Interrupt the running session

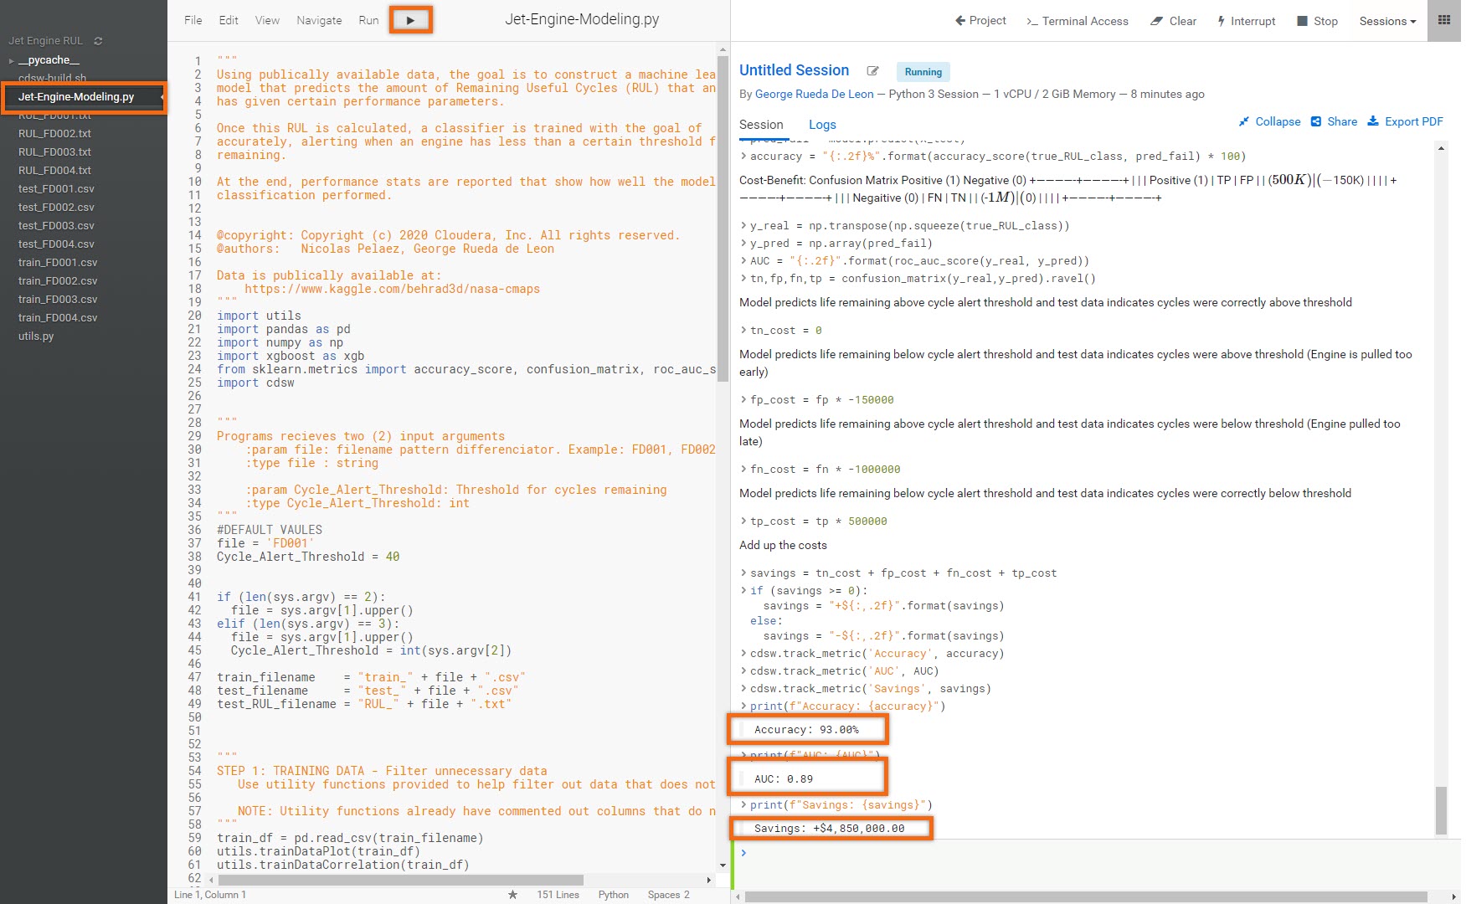coord(1246,21)
